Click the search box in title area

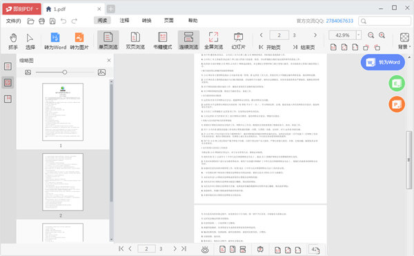[385, 21]
